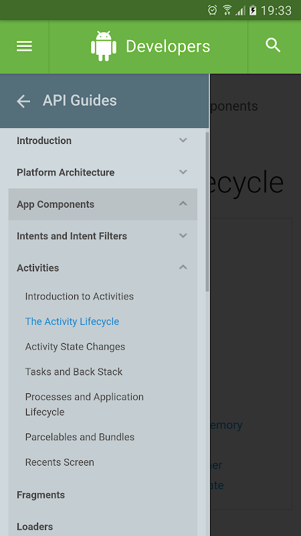The height and width of the screenshot is (536, 301).
Task: Tap the cell signal strength icon
Action: (240, 11)
